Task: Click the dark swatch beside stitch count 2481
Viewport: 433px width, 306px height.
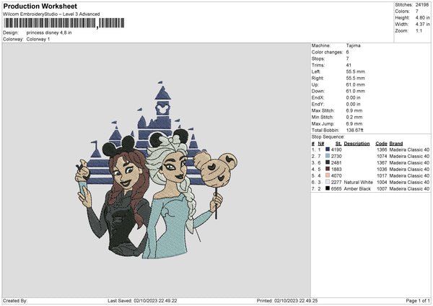Action: point(328,162)
